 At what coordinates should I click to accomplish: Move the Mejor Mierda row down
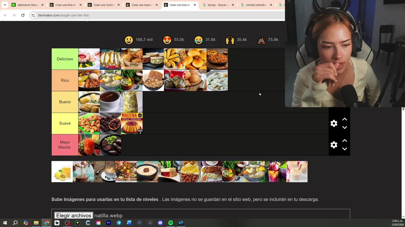pos(345,149)
